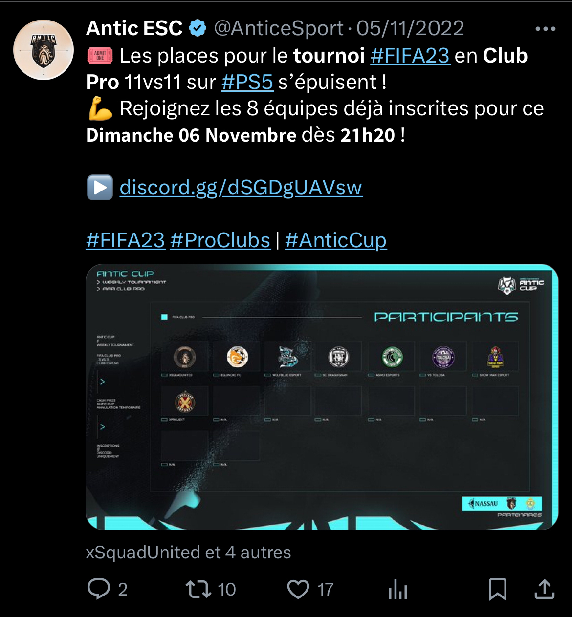Open the @AnticeSport handle

(x=279, y=29)
